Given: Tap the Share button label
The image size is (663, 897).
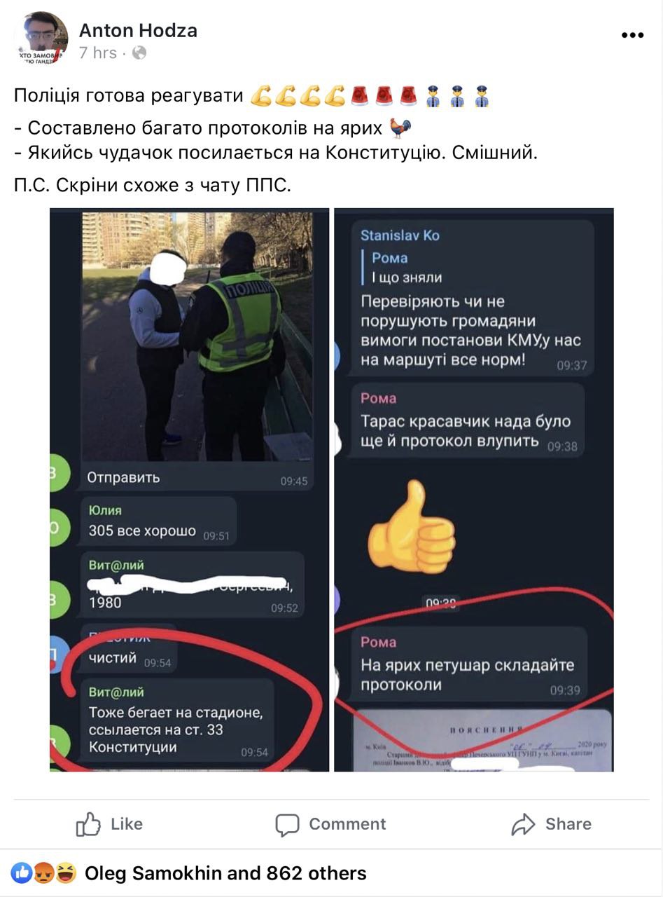Looking at the screenshot, I should click(x=568, y=824).
